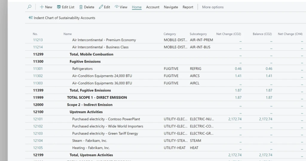
Task: Click 'Purchased electricity - Green Tariff Energy' name
Action: [105, 133]
